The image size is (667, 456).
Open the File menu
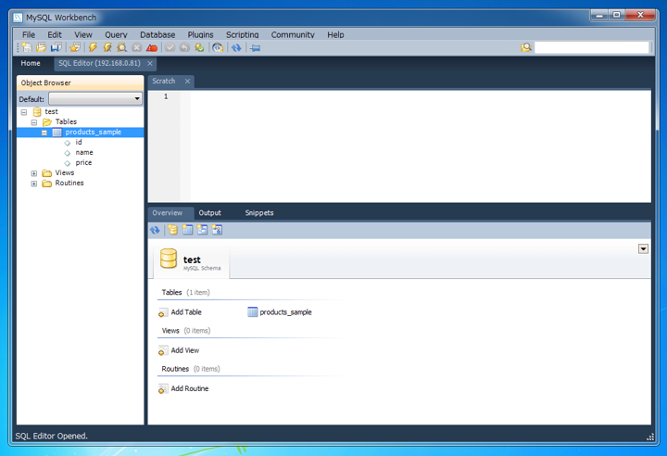click(29, 35)
